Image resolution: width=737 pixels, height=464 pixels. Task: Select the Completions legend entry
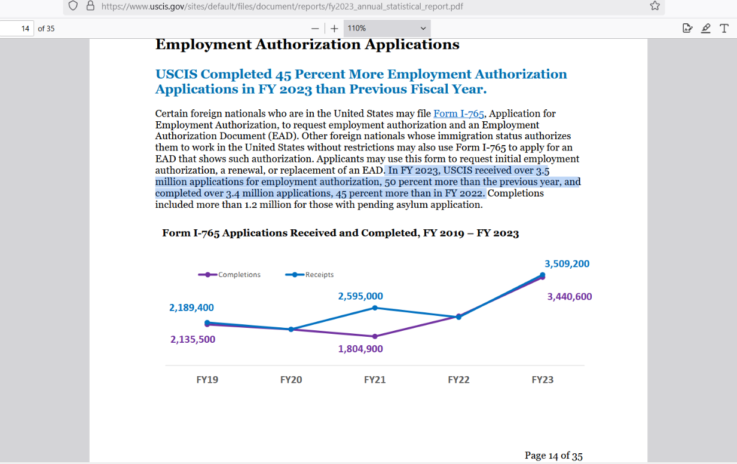point(230,275)
